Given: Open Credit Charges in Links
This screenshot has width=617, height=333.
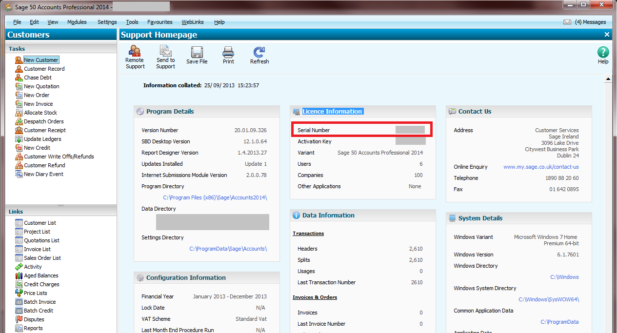Looking at the screenshot, I should (41, 284).
